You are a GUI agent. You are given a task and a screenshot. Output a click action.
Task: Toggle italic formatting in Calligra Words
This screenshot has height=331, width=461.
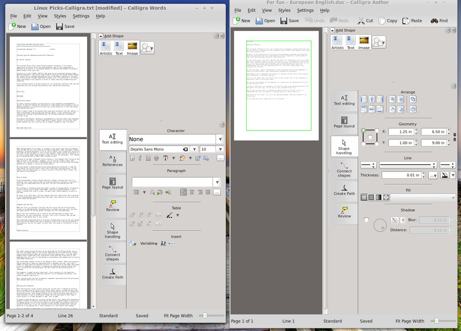click(x=140, y=158)
